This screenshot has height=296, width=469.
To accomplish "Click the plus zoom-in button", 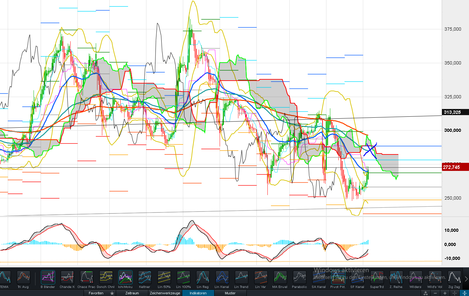I will [x=445, y=293].
